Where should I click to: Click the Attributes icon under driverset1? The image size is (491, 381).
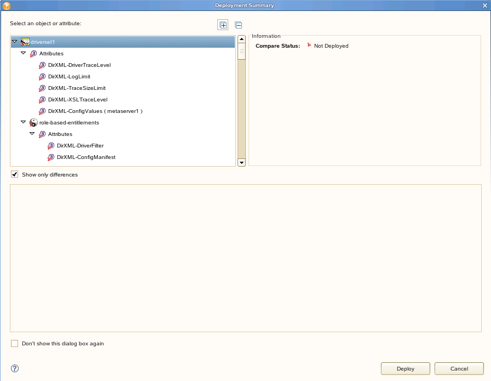[x=33, y=54]
